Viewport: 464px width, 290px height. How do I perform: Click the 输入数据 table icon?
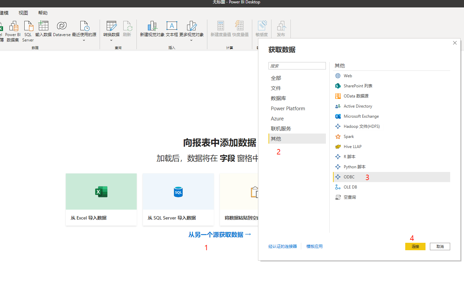click(44, 26)
